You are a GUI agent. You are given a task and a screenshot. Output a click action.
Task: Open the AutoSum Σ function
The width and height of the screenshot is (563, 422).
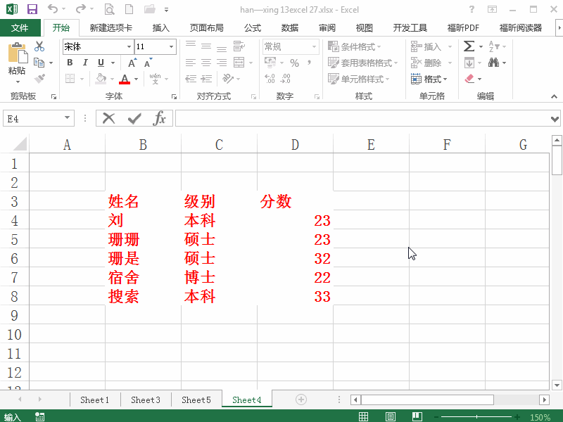tap(470, 45)
